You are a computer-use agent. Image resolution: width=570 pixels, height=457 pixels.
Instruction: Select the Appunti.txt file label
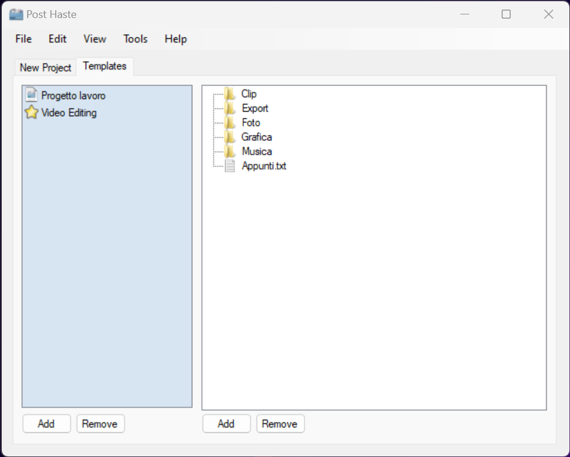(x=264, y=166)
